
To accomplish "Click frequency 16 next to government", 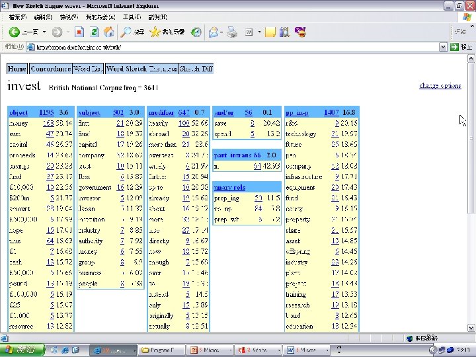I will point(120,188).
